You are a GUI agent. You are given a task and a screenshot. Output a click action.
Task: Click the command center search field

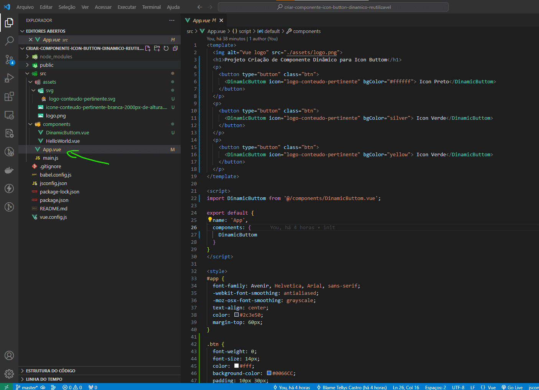(333, 7)
